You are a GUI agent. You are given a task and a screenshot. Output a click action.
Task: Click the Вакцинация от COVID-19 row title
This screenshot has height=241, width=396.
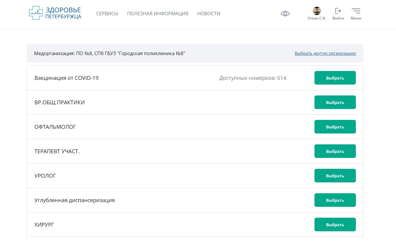pyautogui.click(x=66, y=78)
